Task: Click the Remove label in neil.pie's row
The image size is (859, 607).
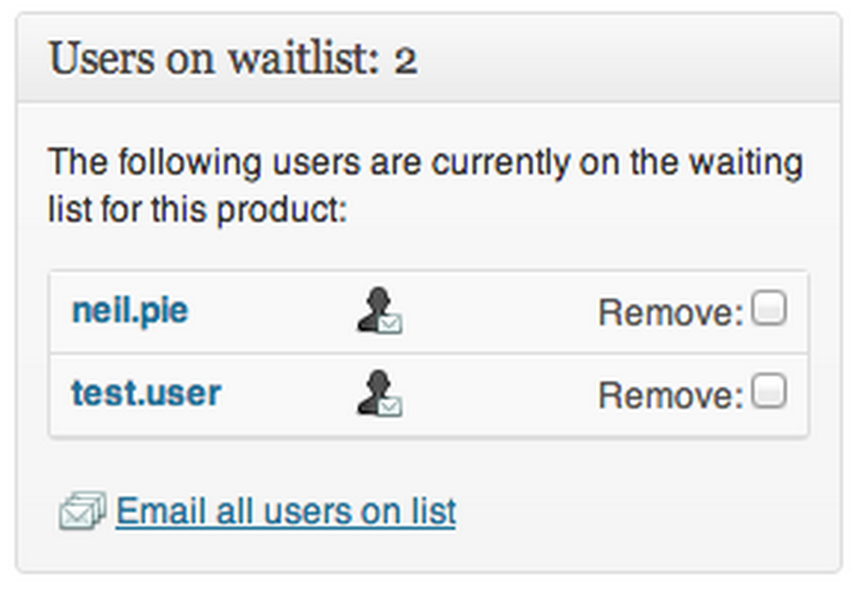Action: (672, 310)
